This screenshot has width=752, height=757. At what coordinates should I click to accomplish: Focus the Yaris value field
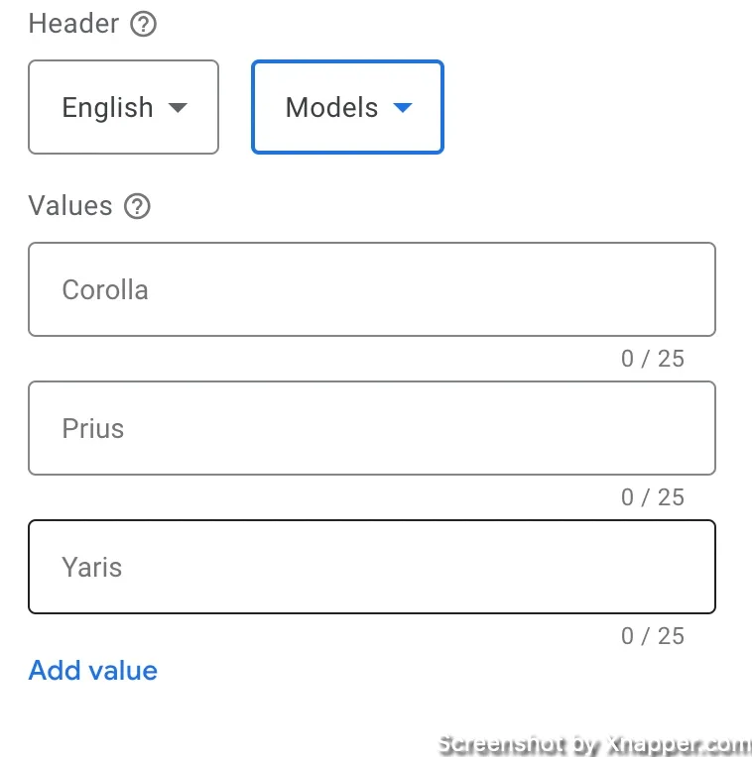(372, 567)
